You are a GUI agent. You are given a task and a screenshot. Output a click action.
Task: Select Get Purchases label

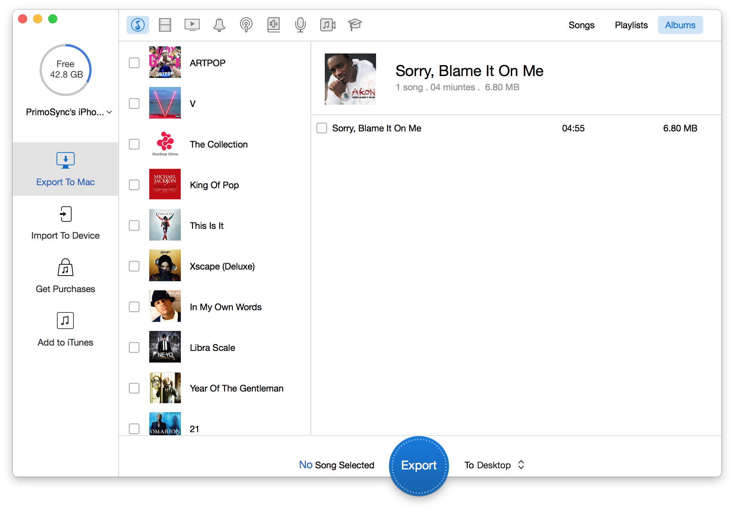(x=66, y=289)
